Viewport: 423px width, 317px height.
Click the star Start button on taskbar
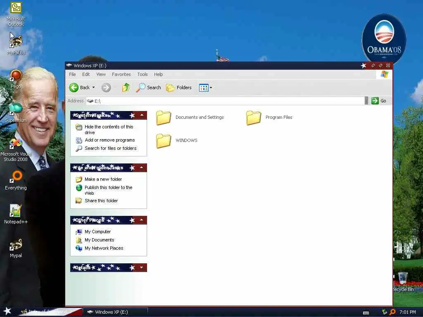[7, 311]
